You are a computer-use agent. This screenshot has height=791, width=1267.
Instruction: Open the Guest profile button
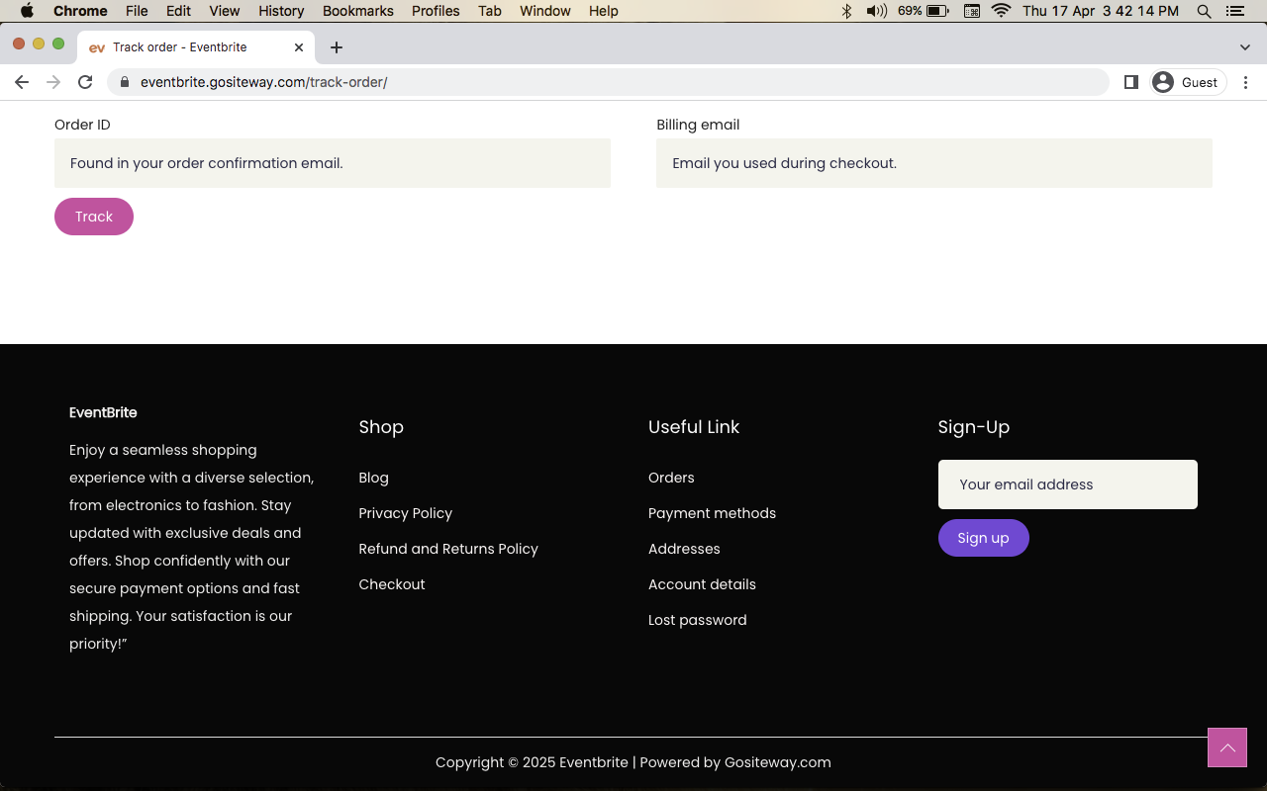pyautogui.click(x=1187, y=82)
